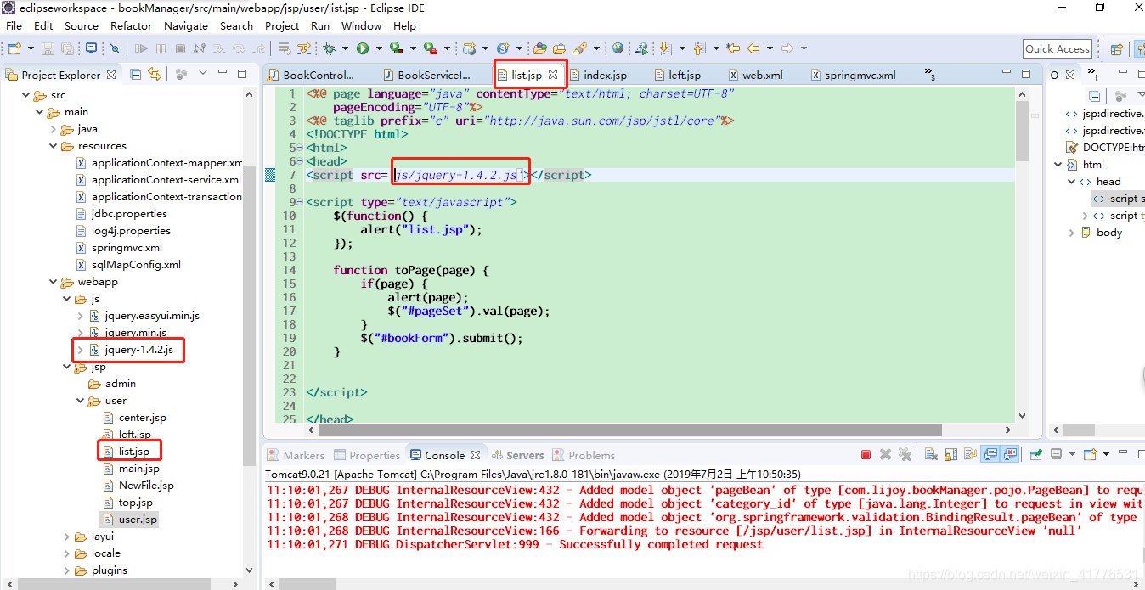Click the Open Console terminal toolbar icon
Viewport: 1145px width, 590px height.
91,48
